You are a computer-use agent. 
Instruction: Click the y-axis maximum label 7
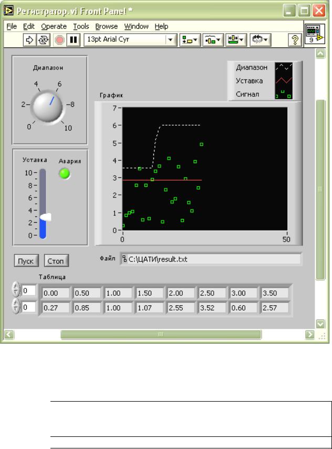pos(115,108)
